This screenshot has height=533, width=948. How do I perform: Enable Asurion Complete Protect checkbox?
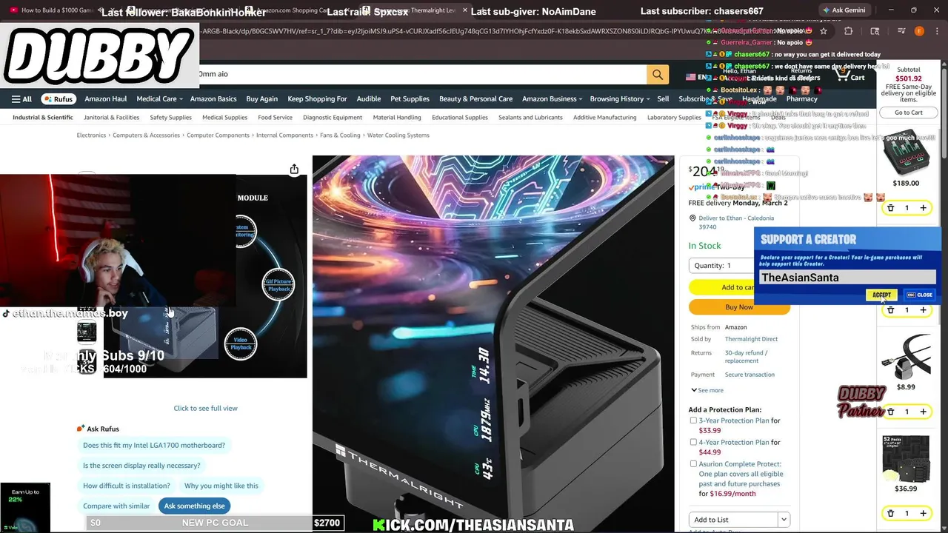(693, 464)
